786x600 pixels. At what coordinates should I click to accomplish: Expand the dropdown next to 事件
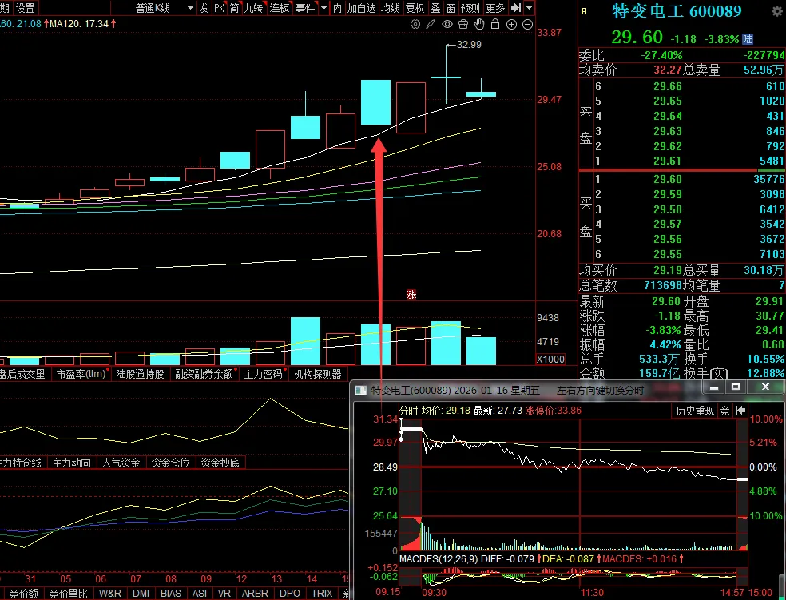click(x=324, y=7)
